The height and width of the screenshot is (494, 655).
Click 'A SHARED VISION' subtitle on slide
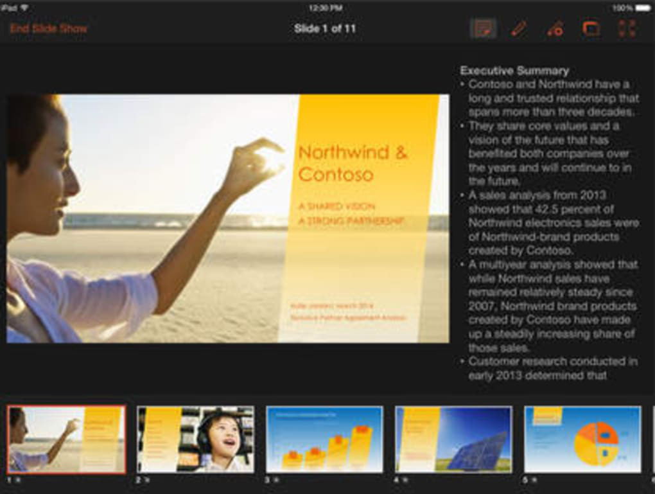point(336,206)
